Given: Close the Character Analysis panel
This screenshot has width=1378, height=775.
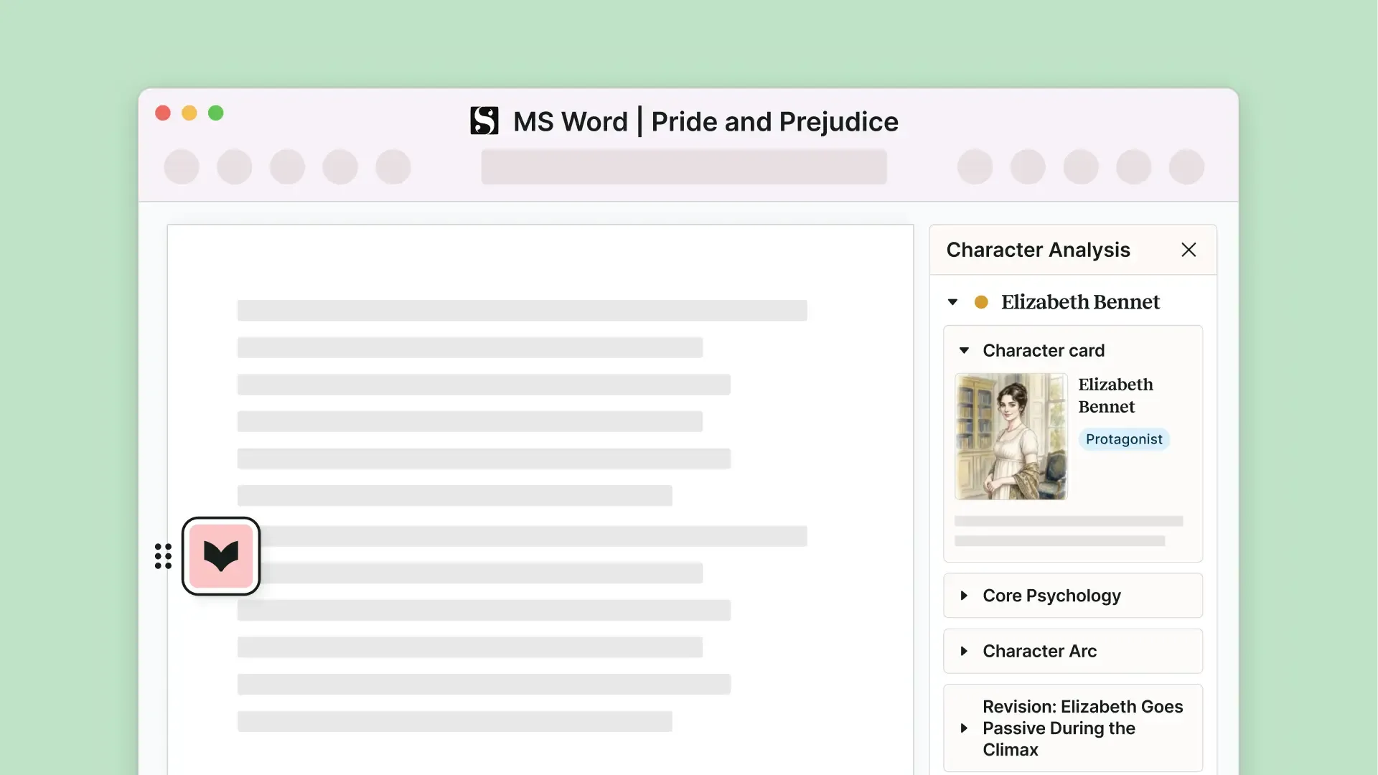Looking at the screenshot, I should point(1189,250).
